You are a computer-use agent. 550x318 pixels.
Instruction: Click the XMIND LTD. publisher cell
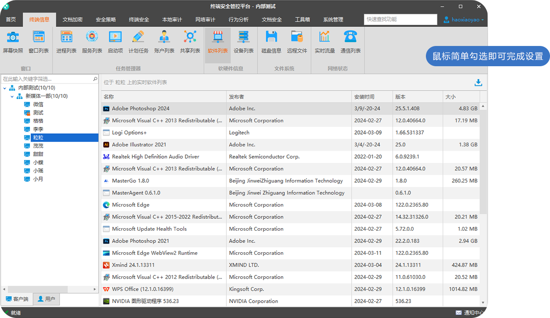pos(289,265)
